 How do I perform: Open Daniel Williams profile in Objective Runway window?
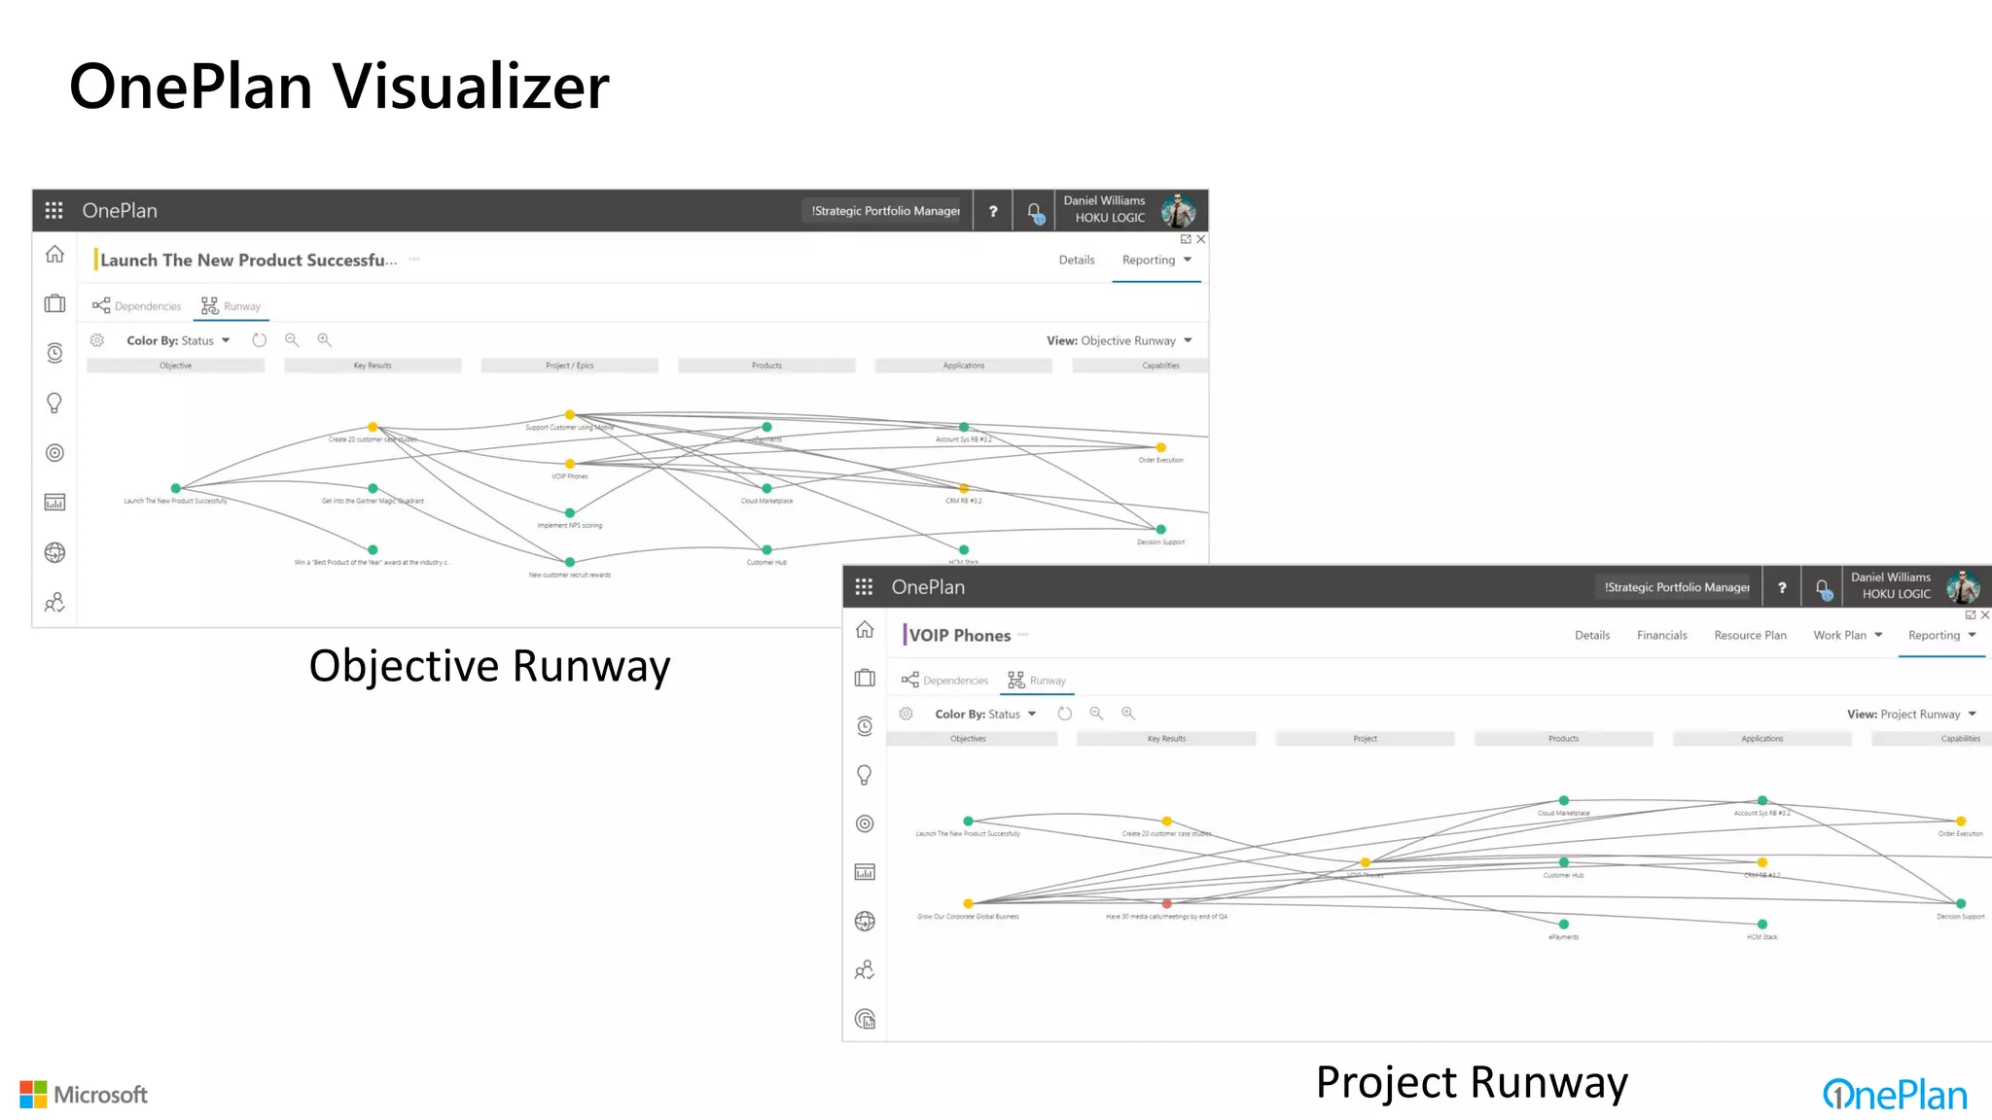pyautogui.click(x=1128, y=210)
